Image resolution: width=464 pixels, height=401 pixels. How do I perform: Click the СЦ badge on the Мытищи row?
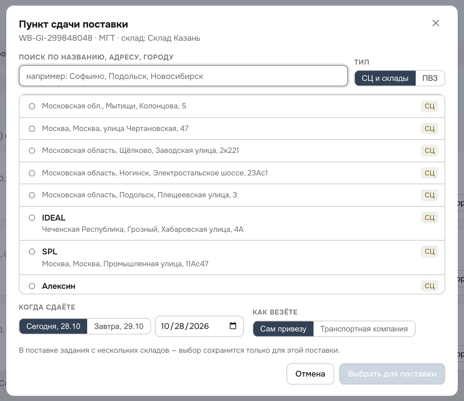430,106
